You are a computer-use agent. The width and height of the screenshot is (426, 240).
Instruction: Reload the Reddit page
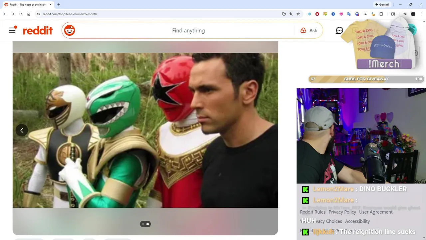21,14
